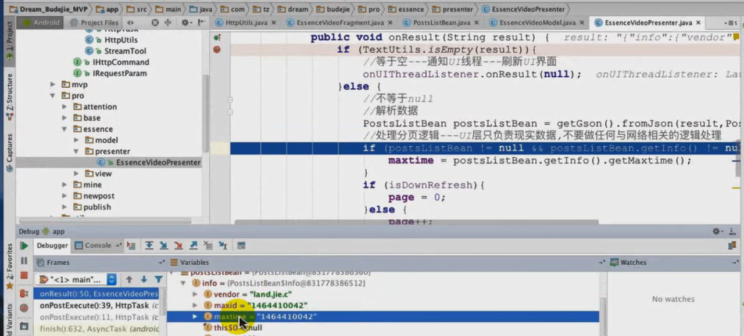
Task: Select EssenceVideoPresenter in project tree
Action: (109, 162)
